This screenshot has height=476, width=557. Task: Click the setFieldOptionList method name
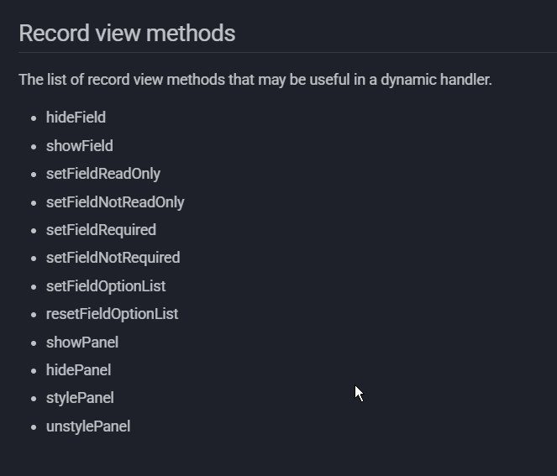(106, 286)
